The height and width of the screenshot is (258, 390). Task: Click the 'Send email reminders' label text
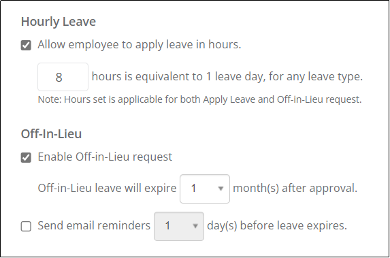click(x=94, y=225)
